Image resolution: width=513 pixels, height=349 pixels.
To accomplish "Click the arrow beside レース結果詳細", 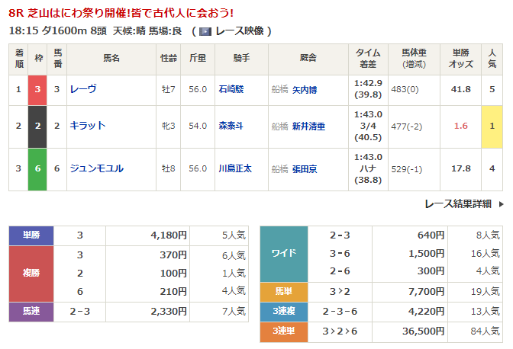I will click(x=501, y=204).
